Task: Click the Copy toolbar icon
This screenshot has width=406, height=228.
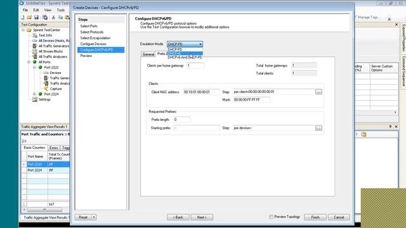Action: [x=60, y=17]
